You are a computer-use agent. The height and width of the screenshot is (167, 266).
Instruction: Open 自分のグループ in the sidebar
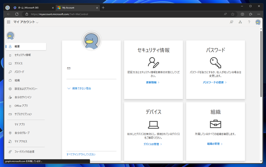coord(26,133)
